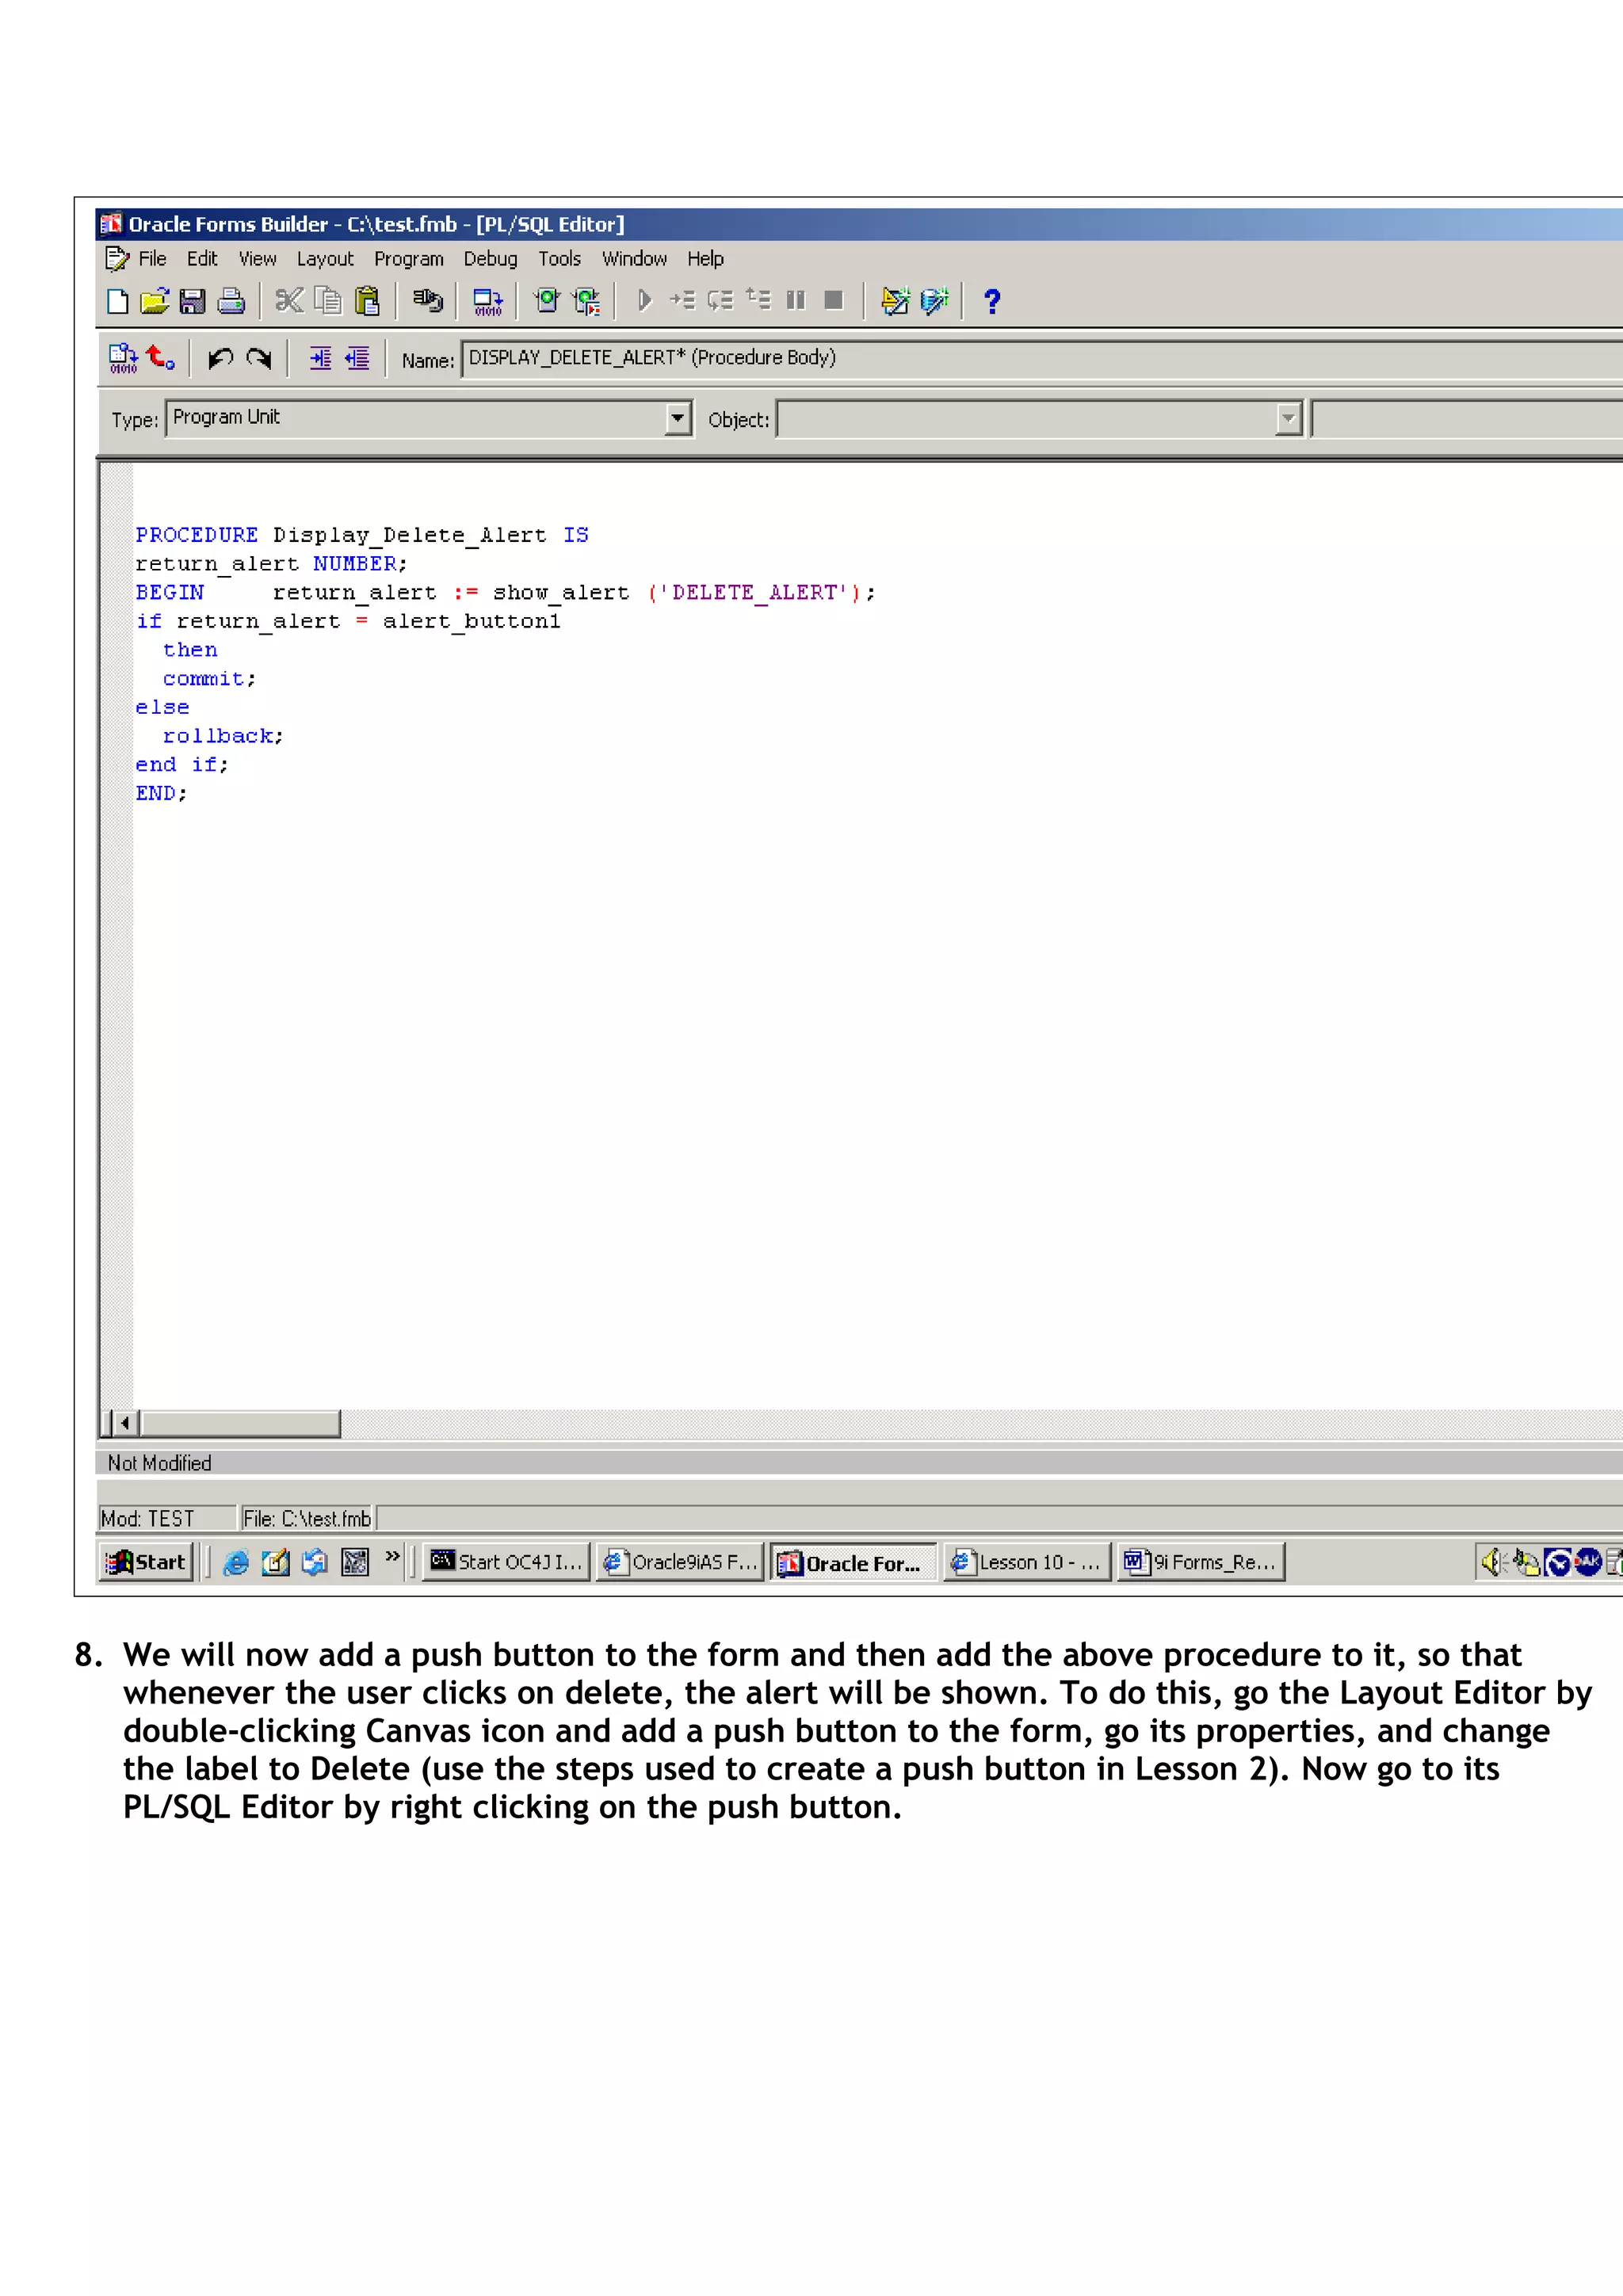Open the Tools menu
This screenshot has height=2296, width=1623.
[x=559, y=259]
